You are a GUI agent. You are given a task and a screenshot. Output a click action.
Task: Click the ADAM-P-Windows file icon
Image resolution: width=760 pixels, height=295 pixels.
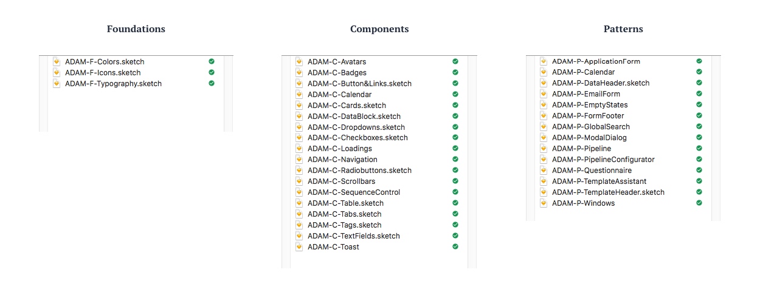pos(544,203)
